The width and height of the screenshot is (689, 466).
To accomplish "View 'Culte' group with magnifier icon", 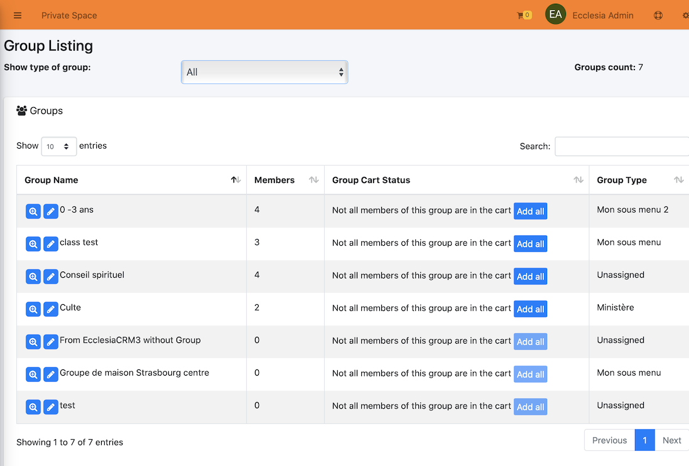I will pos(33,309).
